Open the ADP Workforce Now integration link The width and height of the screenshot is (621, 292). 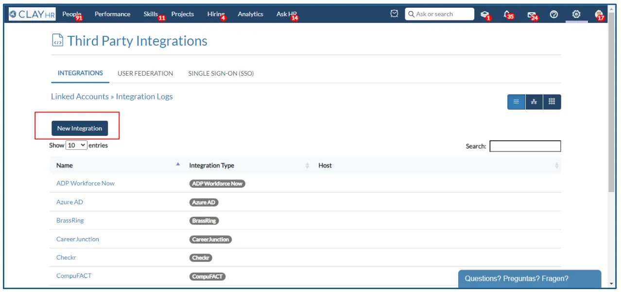click(x=86, y=183)
